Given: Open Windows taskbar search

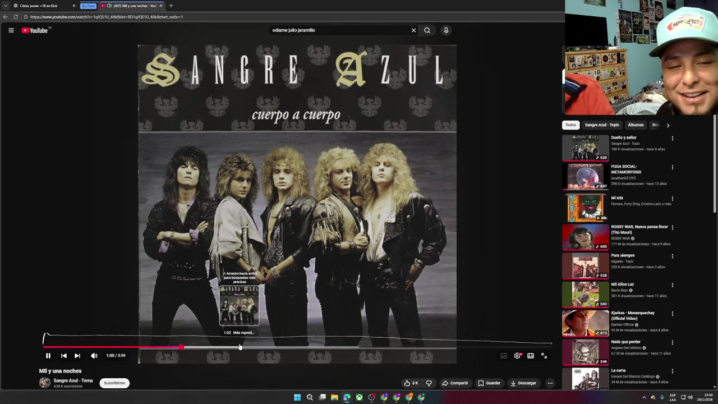Looking at the screenshot, I should pos(310,397).
